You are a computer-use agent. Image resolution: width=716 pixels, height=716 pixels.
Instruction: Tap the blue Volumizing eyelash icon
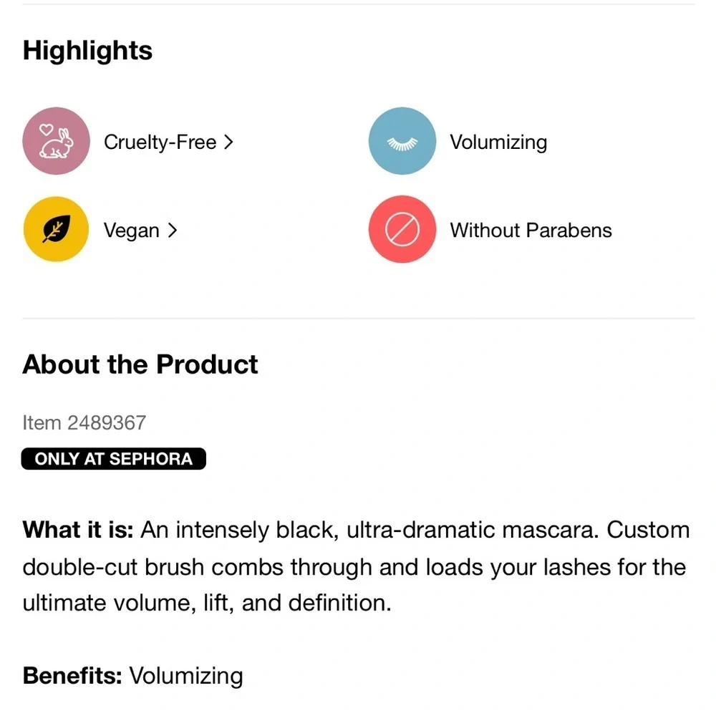pyautogui.click(x=402, y=141)
